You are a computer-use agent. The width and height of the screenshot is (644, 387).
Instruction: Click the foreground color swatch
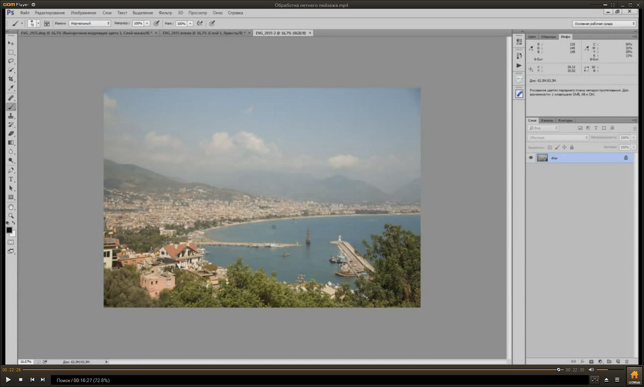click(x=9, y=230)
